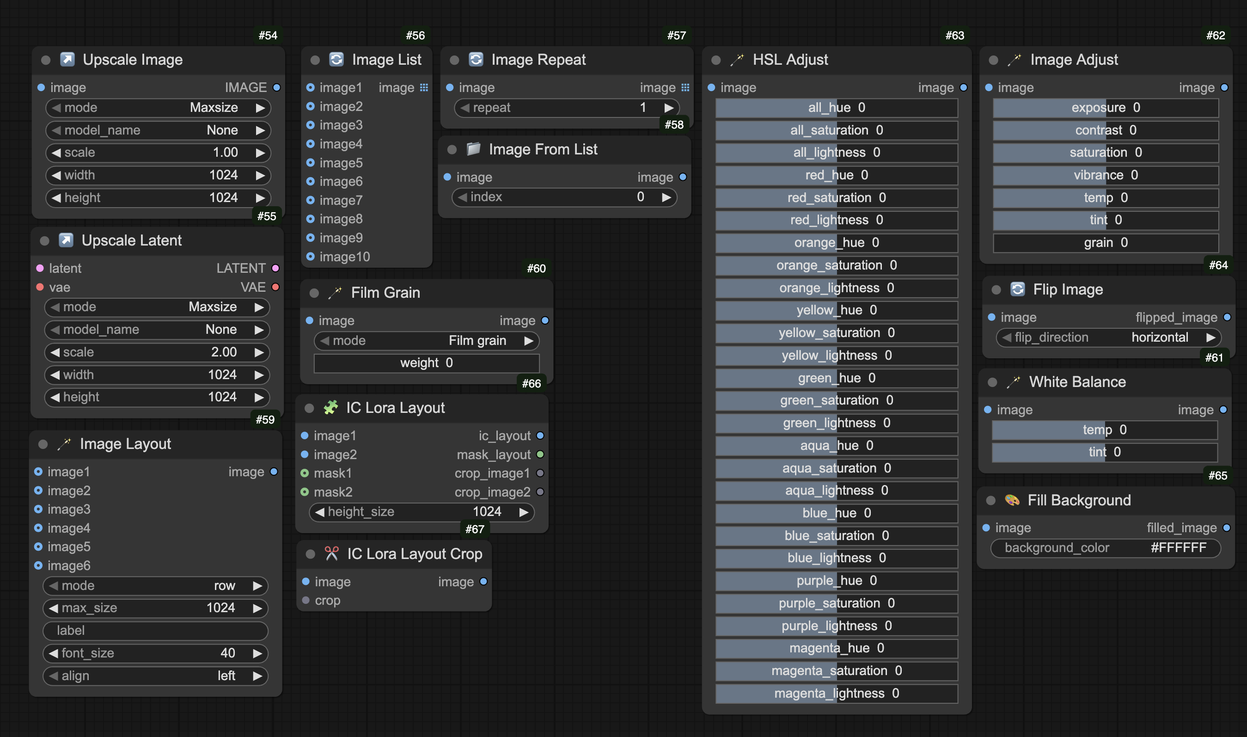The height and width of the screenshot is (737, 1247).
Task: Click the Fill Background palette icon
Action: click(1012, 500)
